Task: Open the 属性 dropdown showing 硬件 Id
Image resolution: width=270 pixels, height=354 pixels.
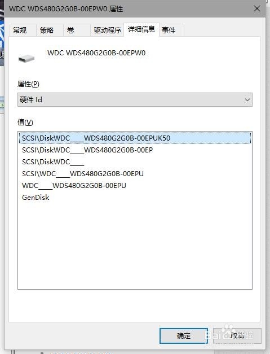Action: 135,99
